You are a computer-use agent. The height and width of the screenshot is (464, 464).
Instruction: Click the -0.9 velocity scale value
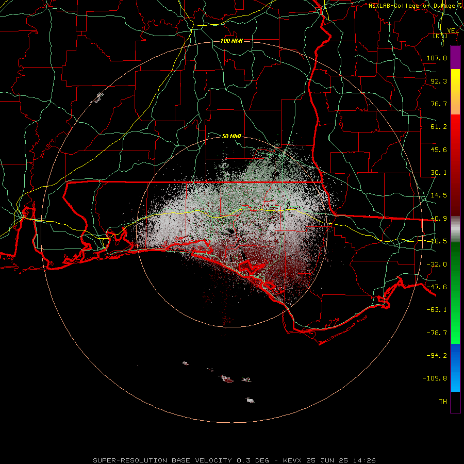(x=439, y=219)
